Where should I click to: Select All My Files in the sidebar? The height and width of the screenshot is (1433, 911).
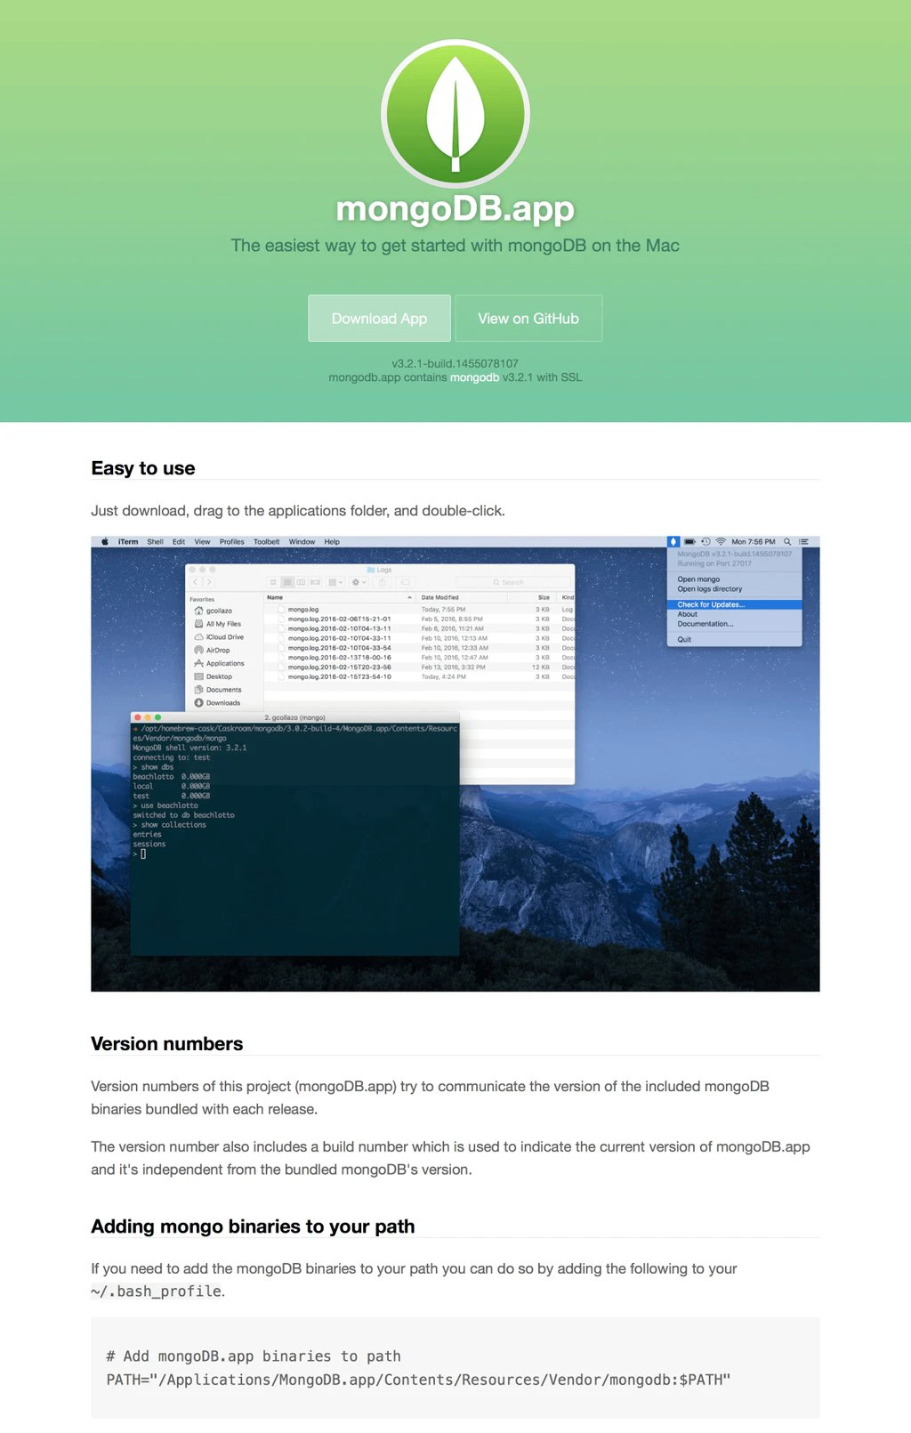click(x=218, y=624)
